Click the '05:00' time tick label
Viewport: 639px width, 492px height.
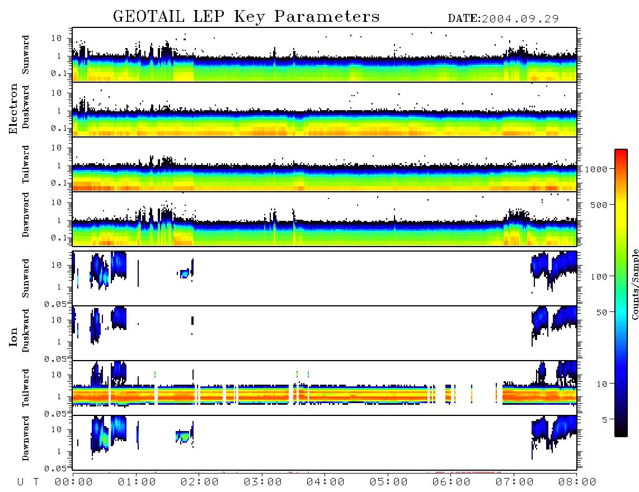click(x=389, y=482)
